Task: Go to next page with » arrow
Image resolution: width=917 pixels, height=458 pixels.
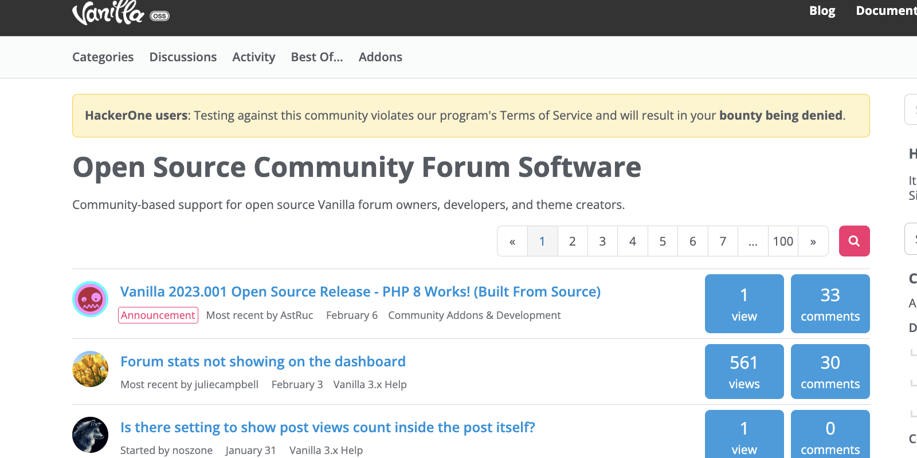Action: click(813, 242)
